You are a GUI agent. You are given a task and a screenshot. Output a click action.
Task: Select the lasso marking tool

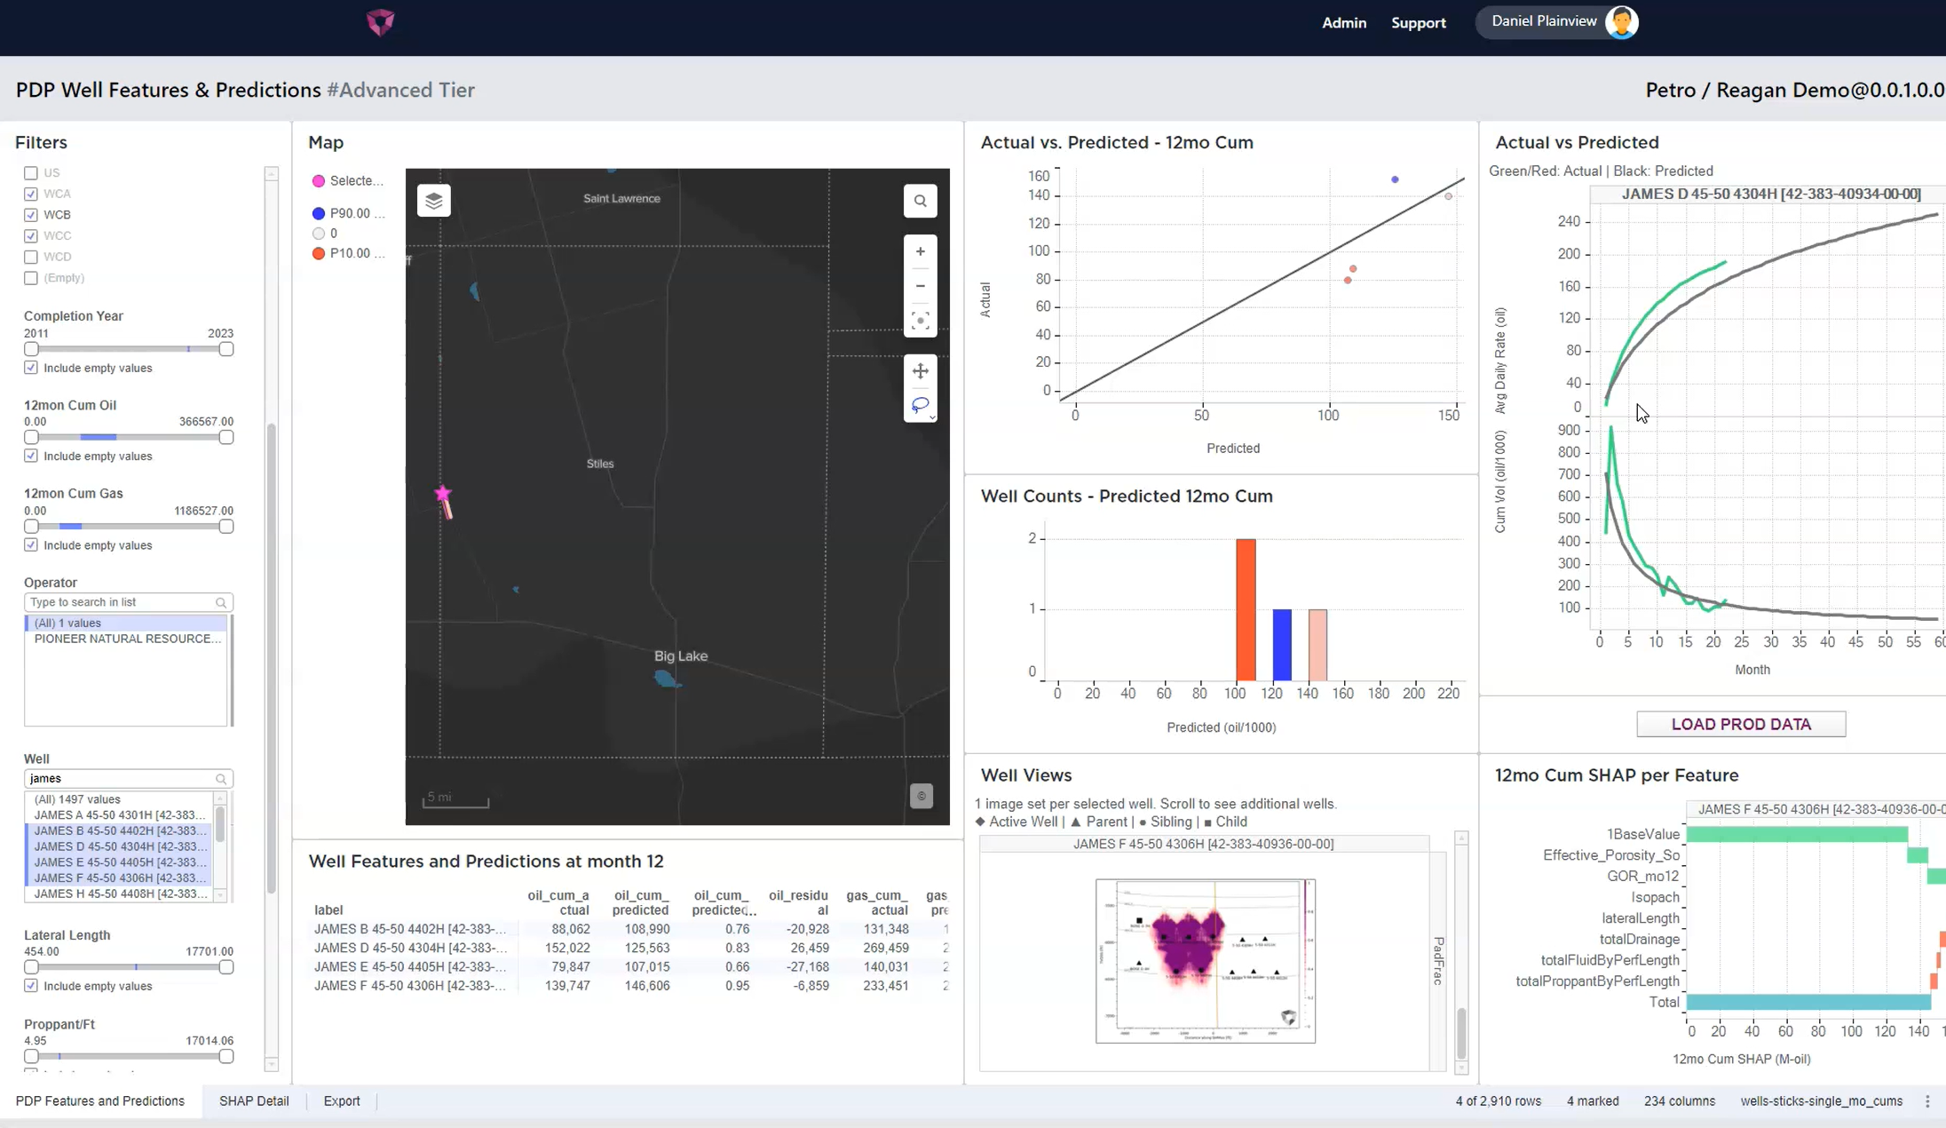tap(920, 405)
